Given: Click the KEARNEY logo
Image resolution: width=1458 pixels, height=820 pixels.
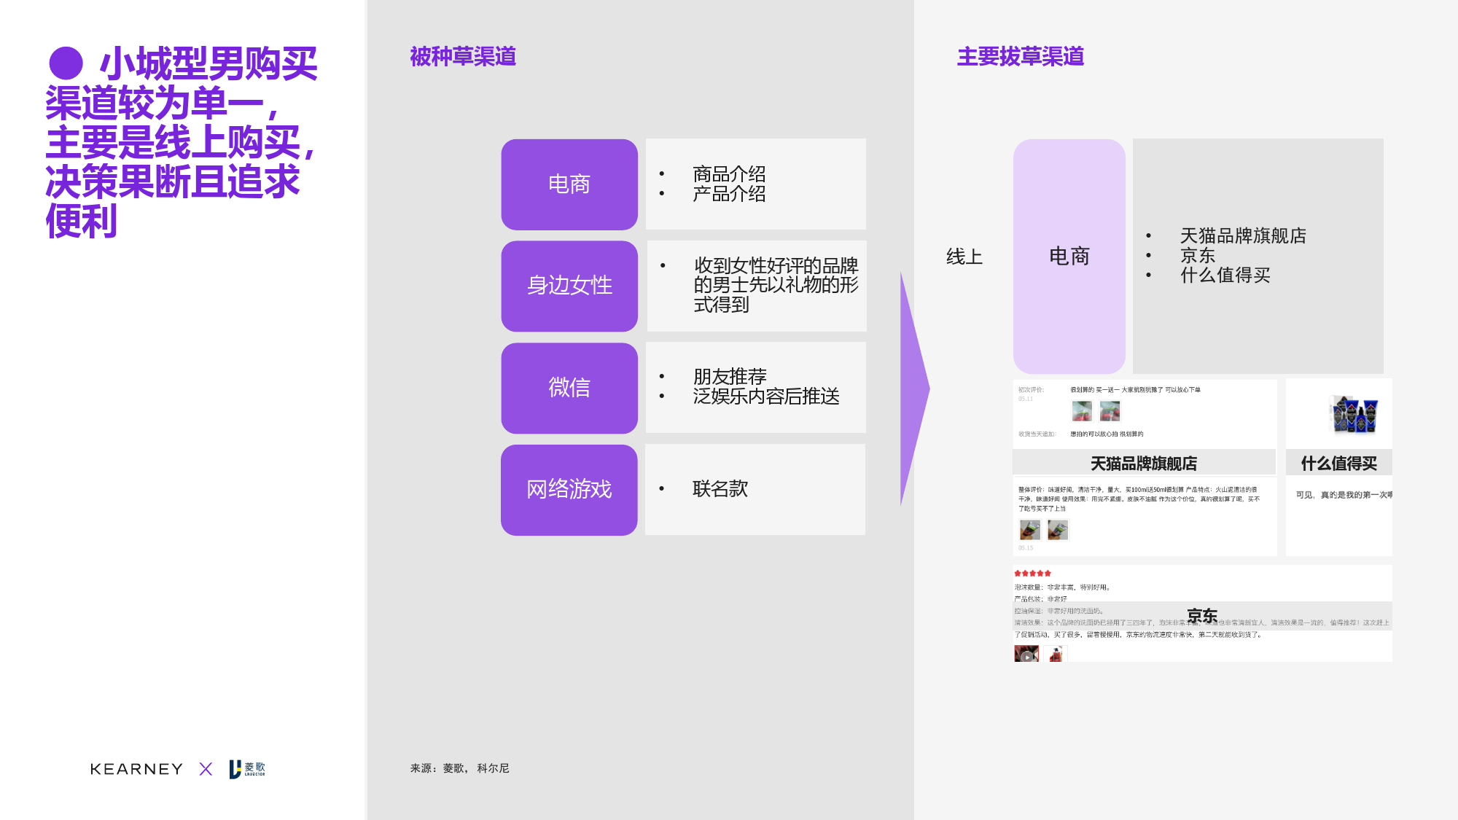Looking at the screenshot, I should point(136,769).
